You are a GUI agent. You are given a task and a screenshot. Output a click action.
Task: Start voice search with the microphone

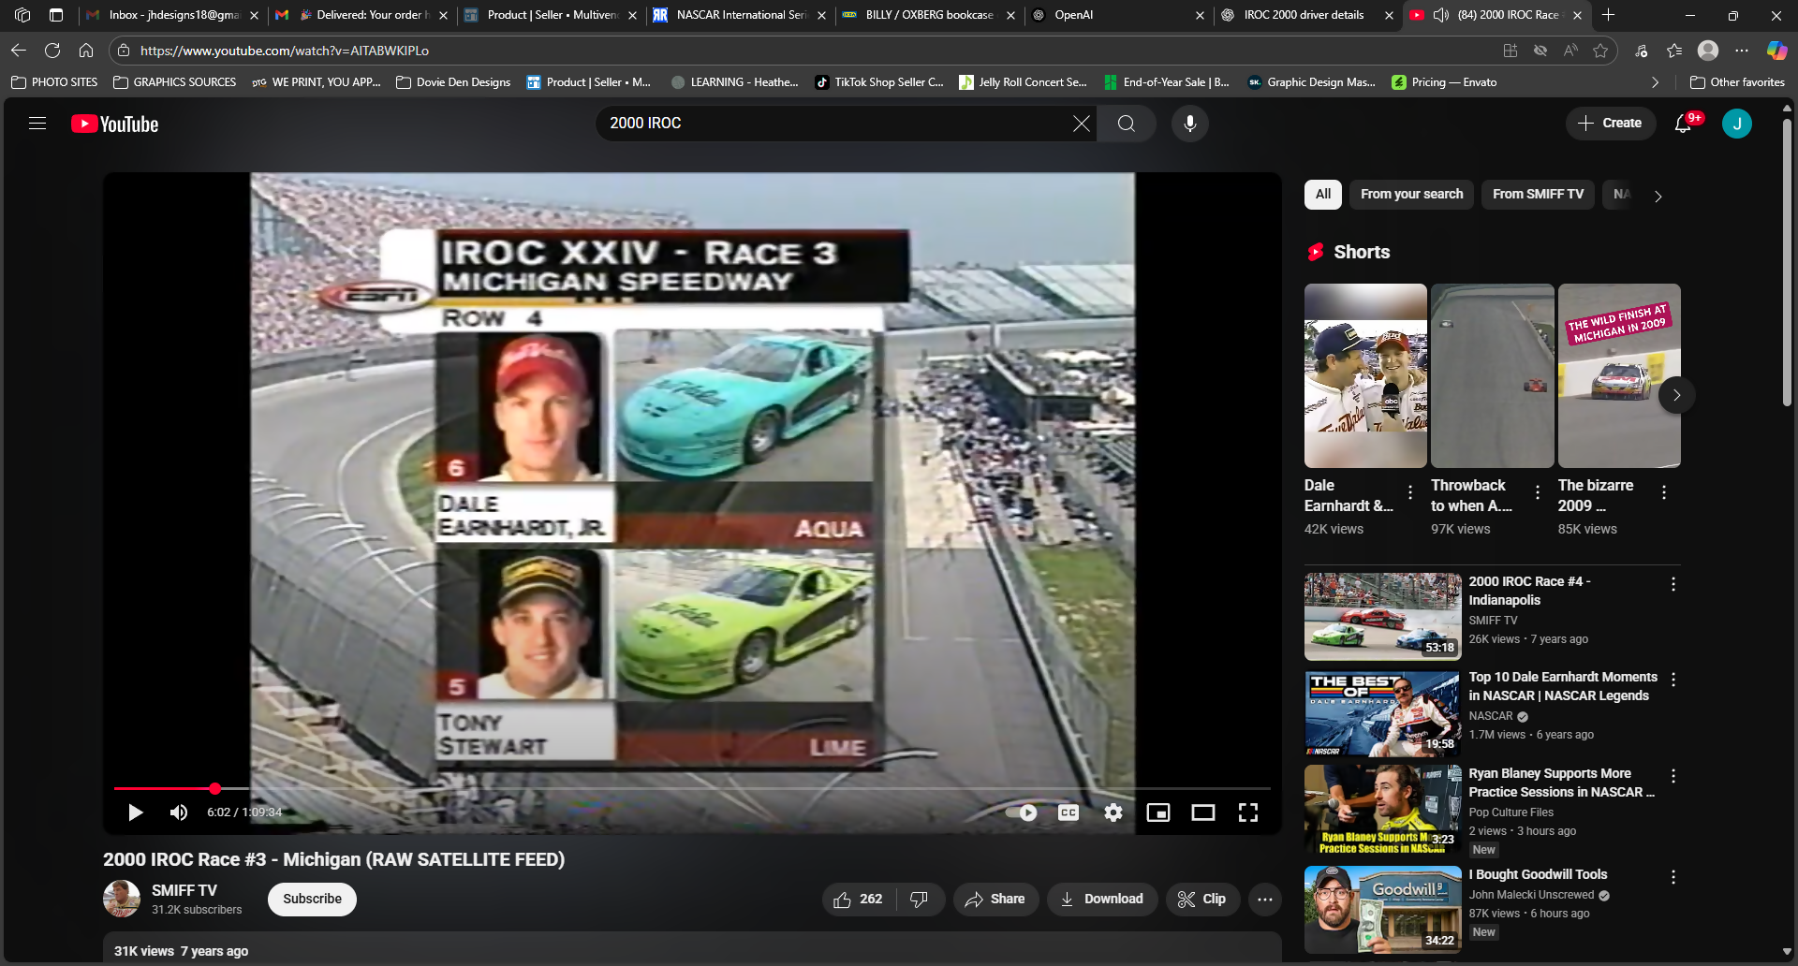click(x=1189, y=124)
